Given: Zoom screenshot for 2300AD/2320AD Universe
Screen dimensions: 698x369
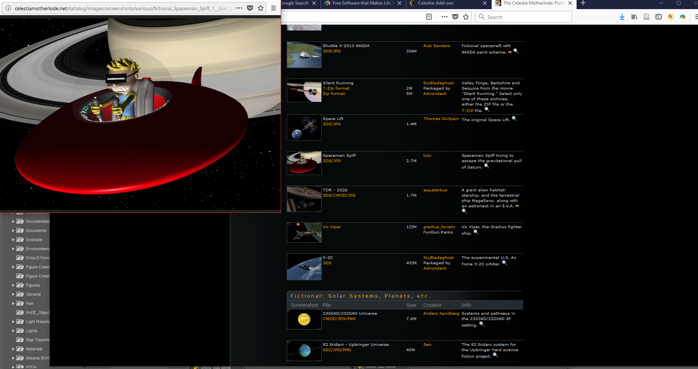Looking at the screenshot, I should coord(482,324).
